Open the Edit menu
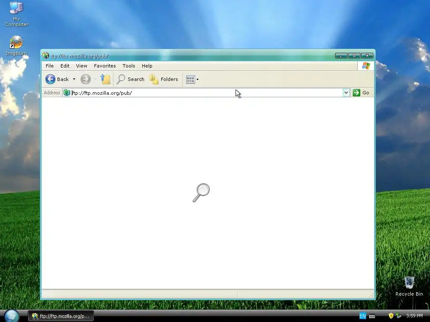Image resolution: width=430 pixels, height=322 pixels. tap(65, 66)
